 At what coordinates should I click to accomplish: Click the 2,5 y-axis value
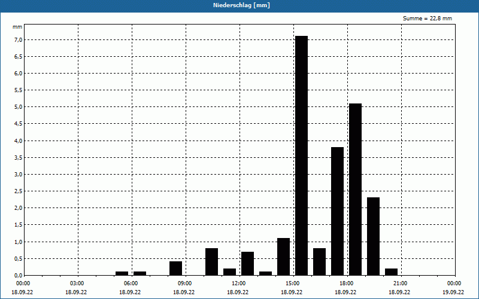click(18, 191)
